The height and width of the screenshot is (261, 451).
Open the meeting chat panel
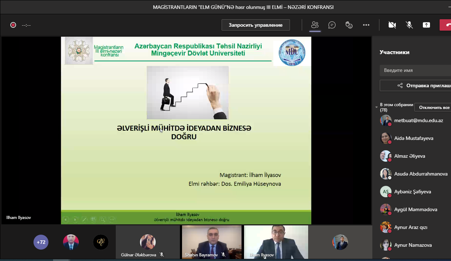[332, 25]
